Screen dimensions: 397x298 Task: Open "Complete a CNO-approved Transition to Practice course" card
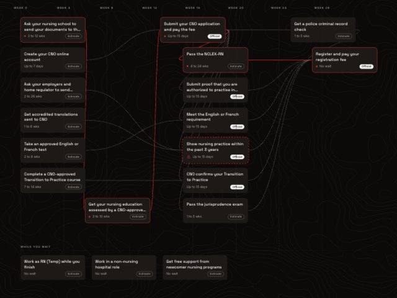53,181
